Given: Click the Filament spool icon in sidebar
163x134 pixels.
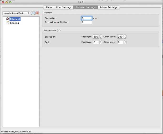Looking at the screenshot, I should coord(8,19).
